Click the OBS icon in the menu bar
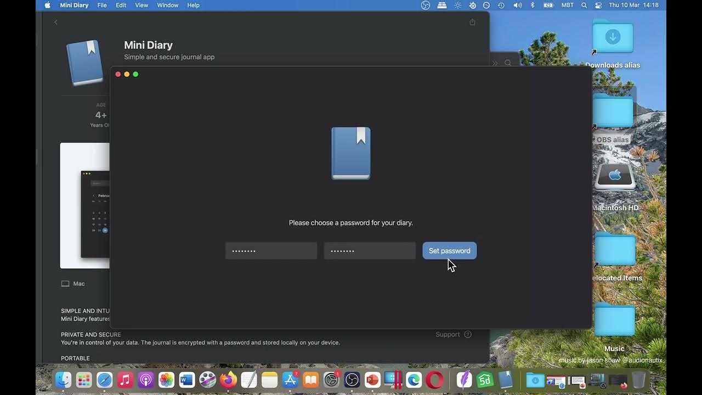The image size is (702, 395). coord(426,5)
